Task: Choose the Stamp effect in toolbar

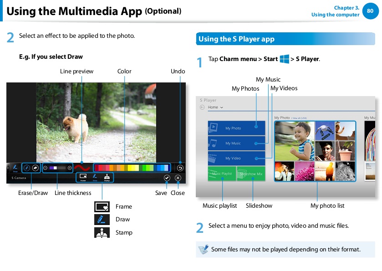Action: tap(107, 178)
